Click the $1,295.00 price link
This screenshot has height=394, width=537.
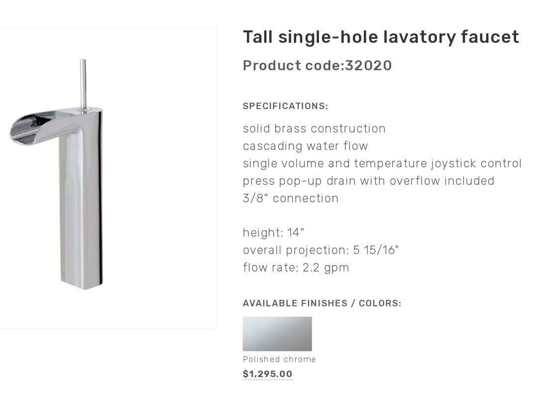pos(267,374)
